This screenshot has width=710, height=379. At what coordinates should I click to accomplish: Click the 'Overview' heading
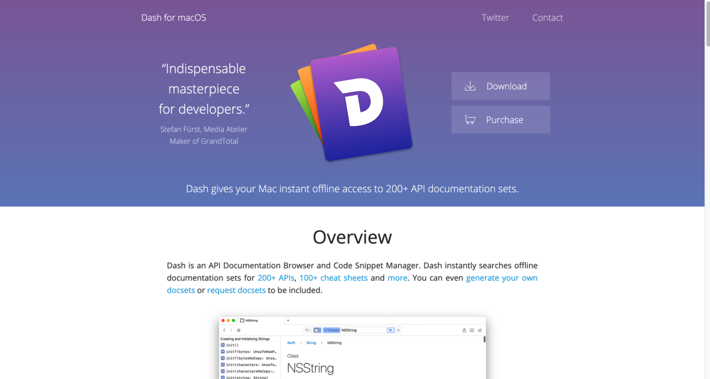352,237
